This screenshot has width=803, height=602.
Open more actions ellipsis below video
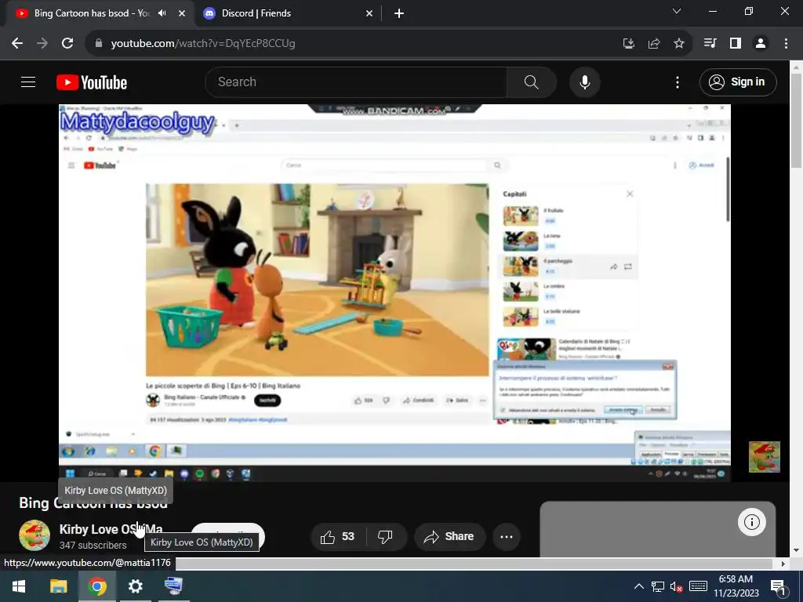pyautogui.click(x=507, y=536)
